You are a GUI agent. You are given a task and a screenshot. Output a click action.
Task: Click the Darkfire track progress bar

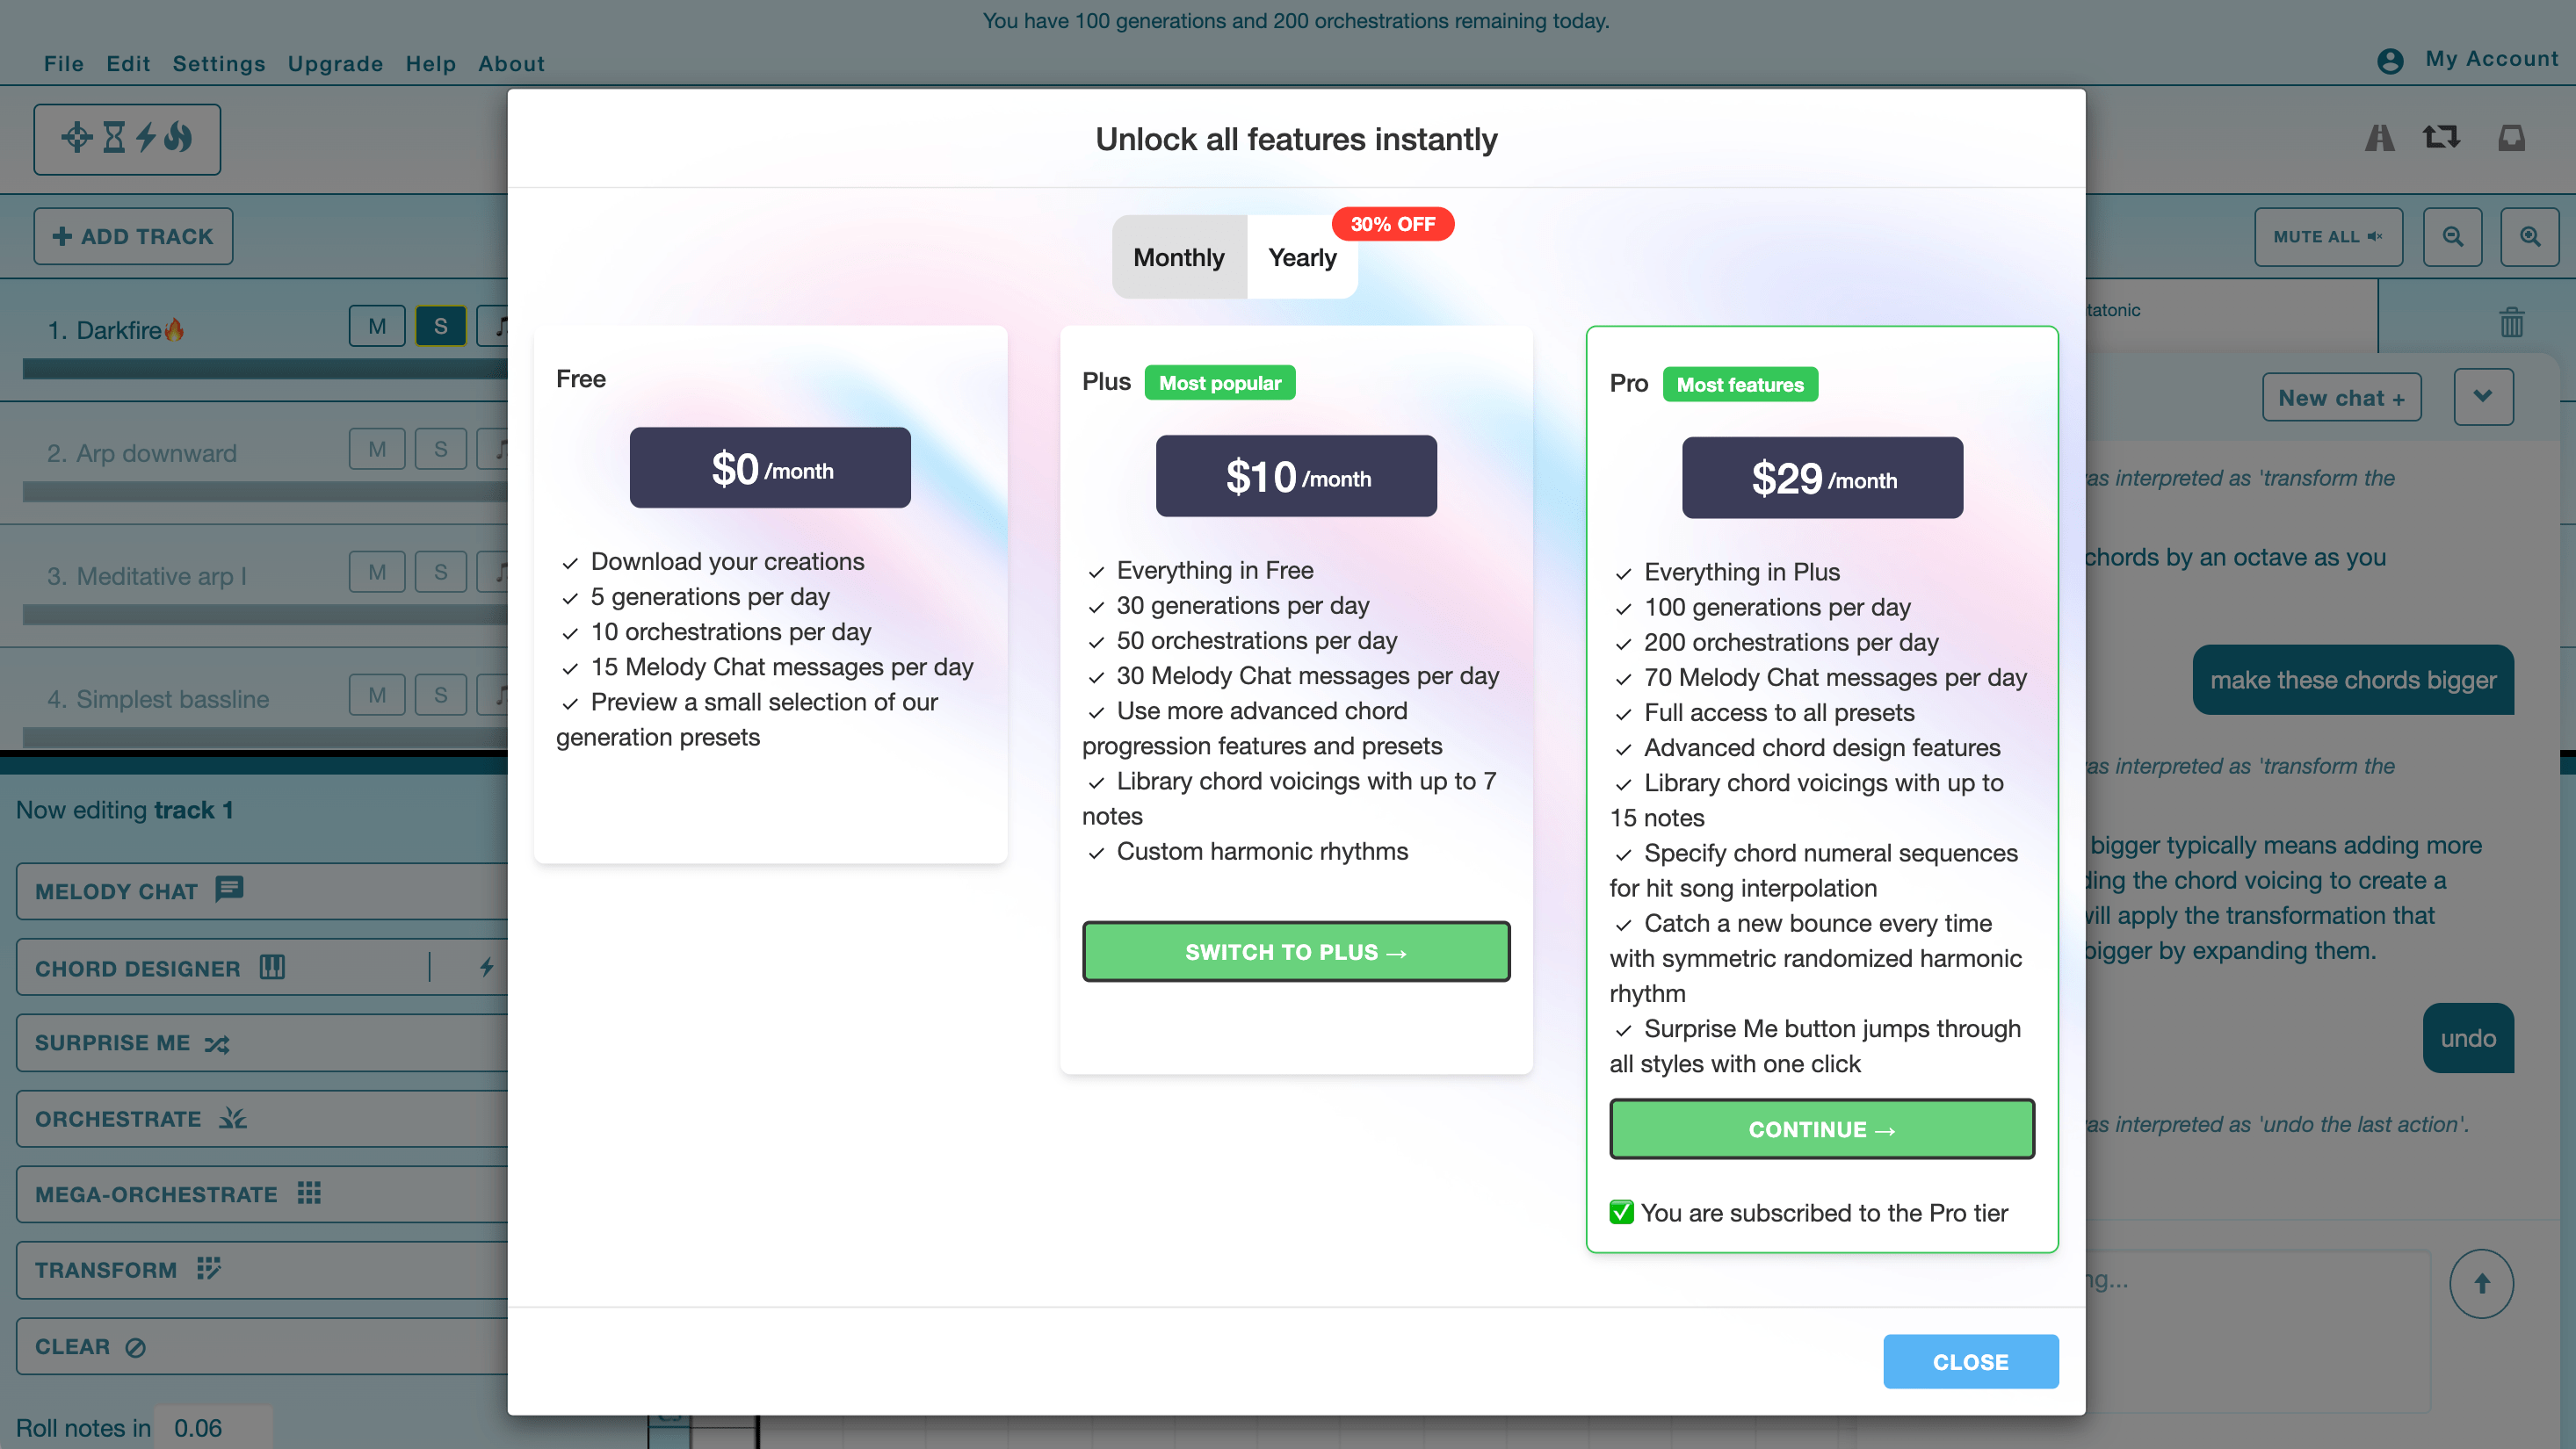coord(260,369)
